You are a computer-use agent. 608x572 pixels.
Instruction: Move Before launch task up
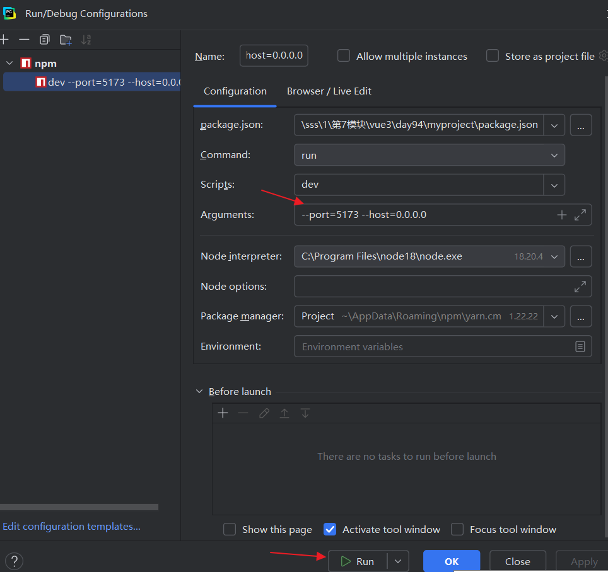[284, 413]
